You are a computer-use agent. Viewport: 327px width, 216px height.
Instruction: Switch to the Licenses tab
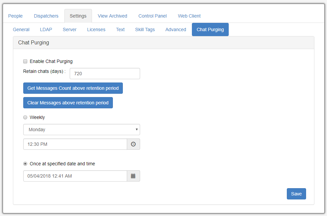click(x=96, y=29)
